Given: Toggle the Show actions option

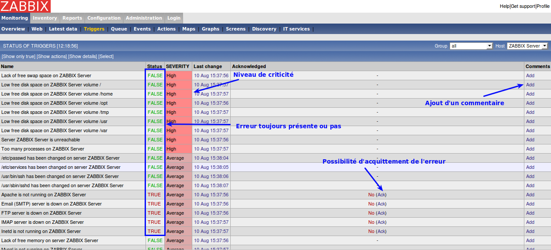Looking at the screenshot, I should (52, 56).
